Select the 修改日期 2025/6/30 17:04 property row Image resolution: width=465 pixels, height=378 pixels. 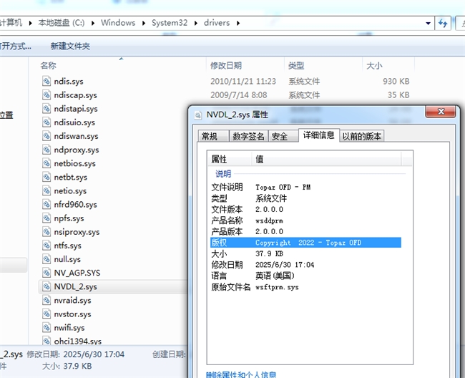(x=305, y=265)
